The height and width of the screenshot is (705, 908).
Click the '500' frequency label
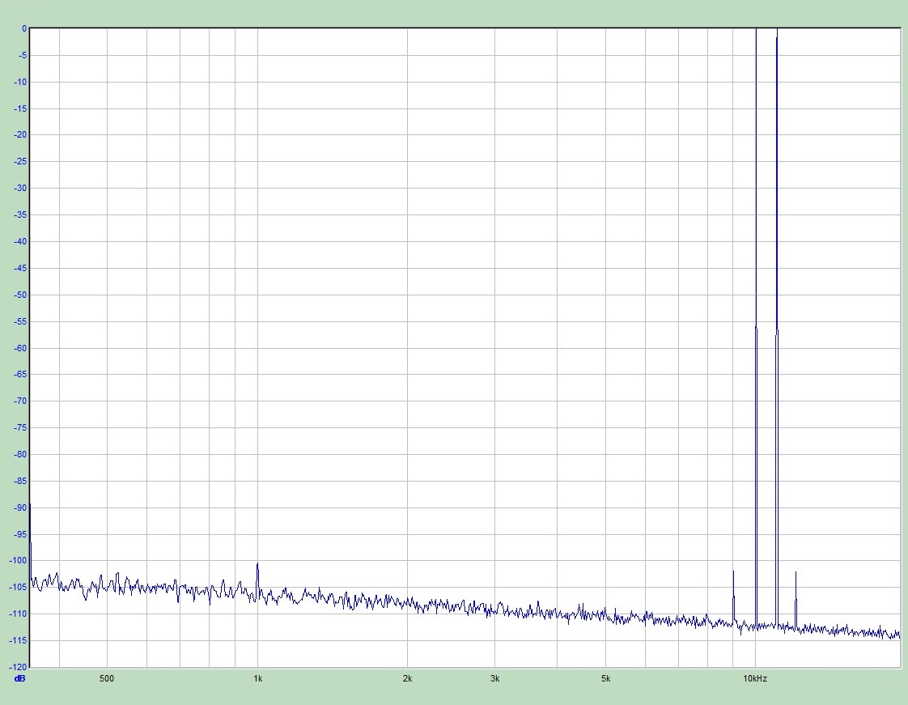click(107, 678)
